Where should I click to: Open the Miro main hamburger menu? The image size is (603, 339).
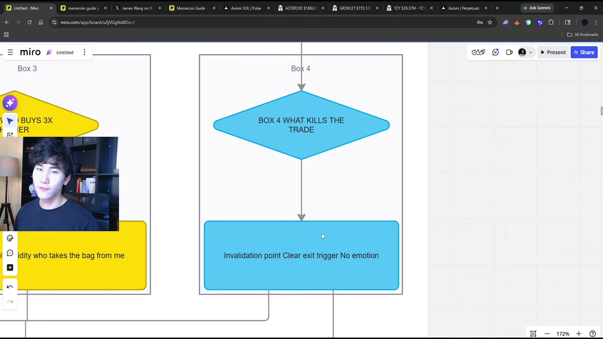(x=10, y=52)
